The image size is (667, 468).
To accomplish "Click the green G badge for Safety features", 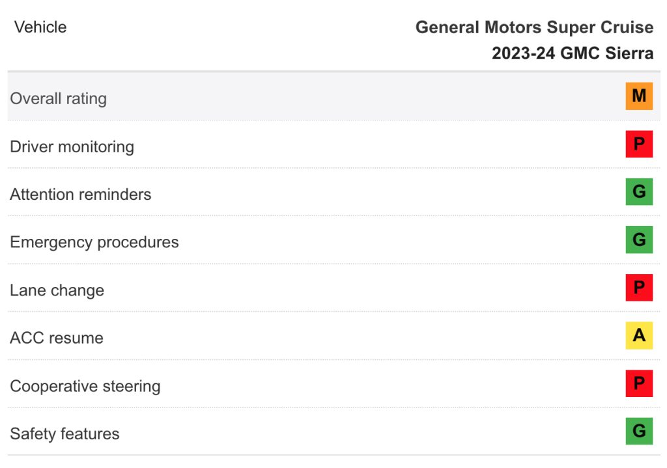I will click(639, 431).
